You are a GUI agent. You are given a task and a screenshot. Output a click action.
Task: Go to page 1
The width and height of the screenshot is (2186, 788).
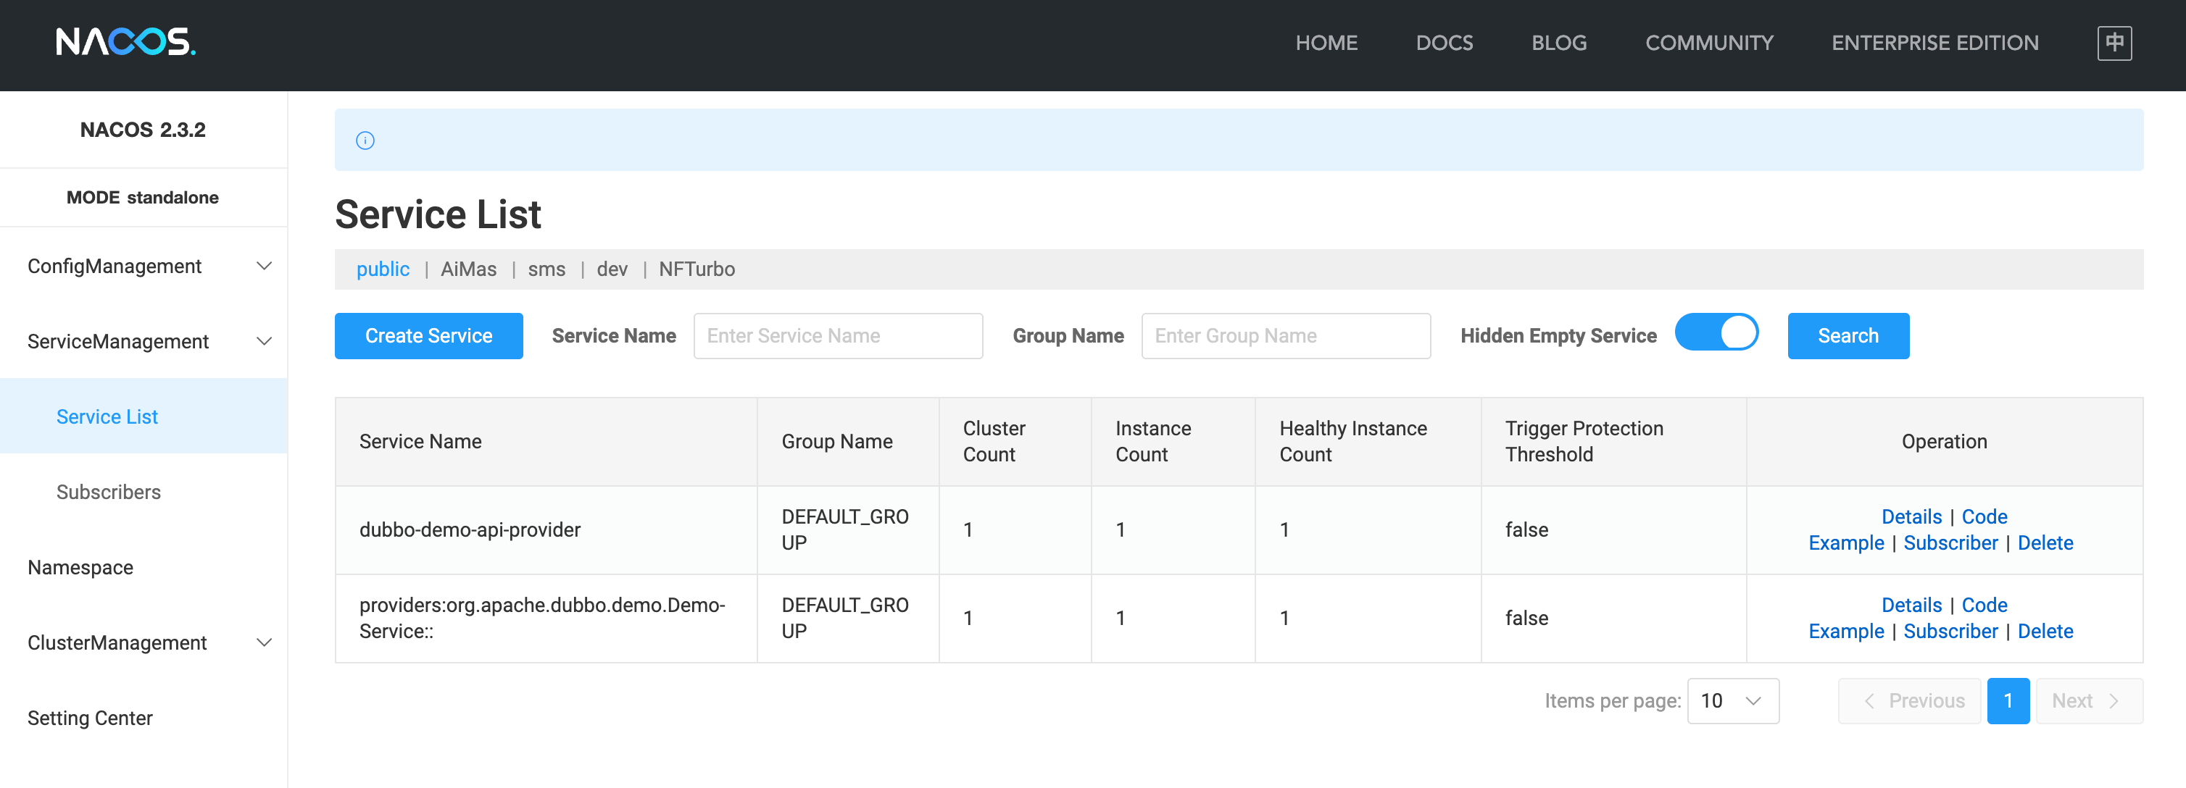tap(2008, 700)
